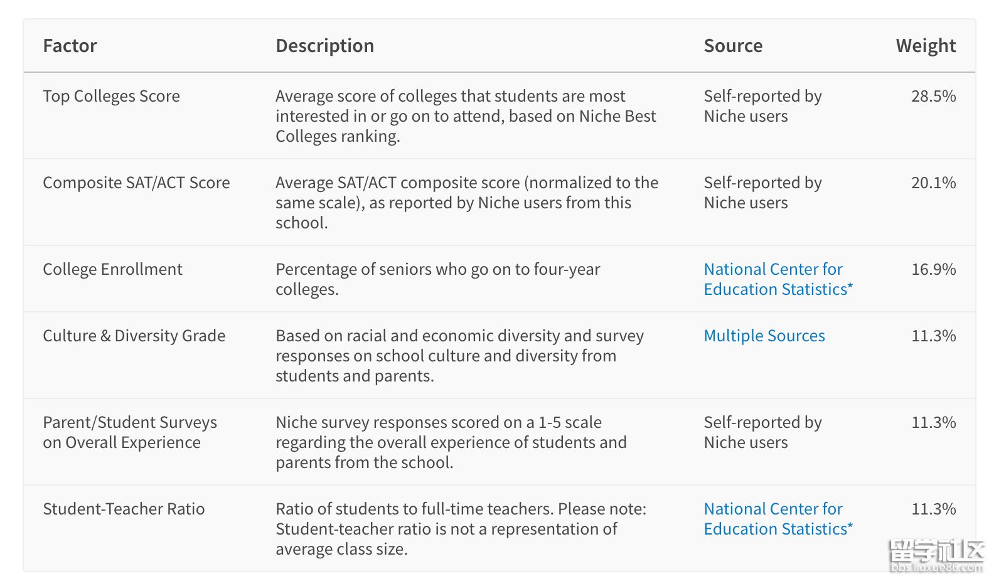
Task: Click the Source column header
Action: tap(733, 46)
